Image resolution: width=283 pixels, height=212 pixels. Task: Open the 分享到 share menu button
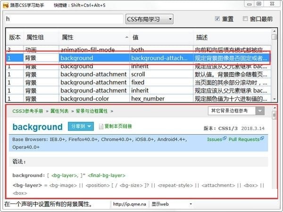pyautogui.click(x=81, y=126)
